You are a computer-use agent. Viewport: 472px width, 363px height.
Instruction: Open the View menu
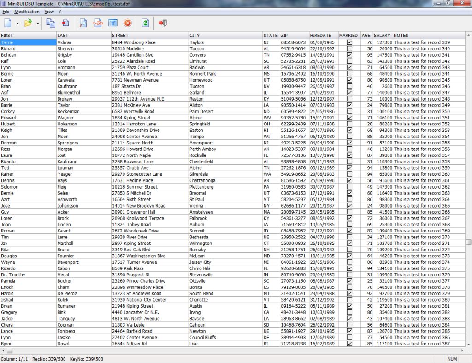(x=49, y=12)
